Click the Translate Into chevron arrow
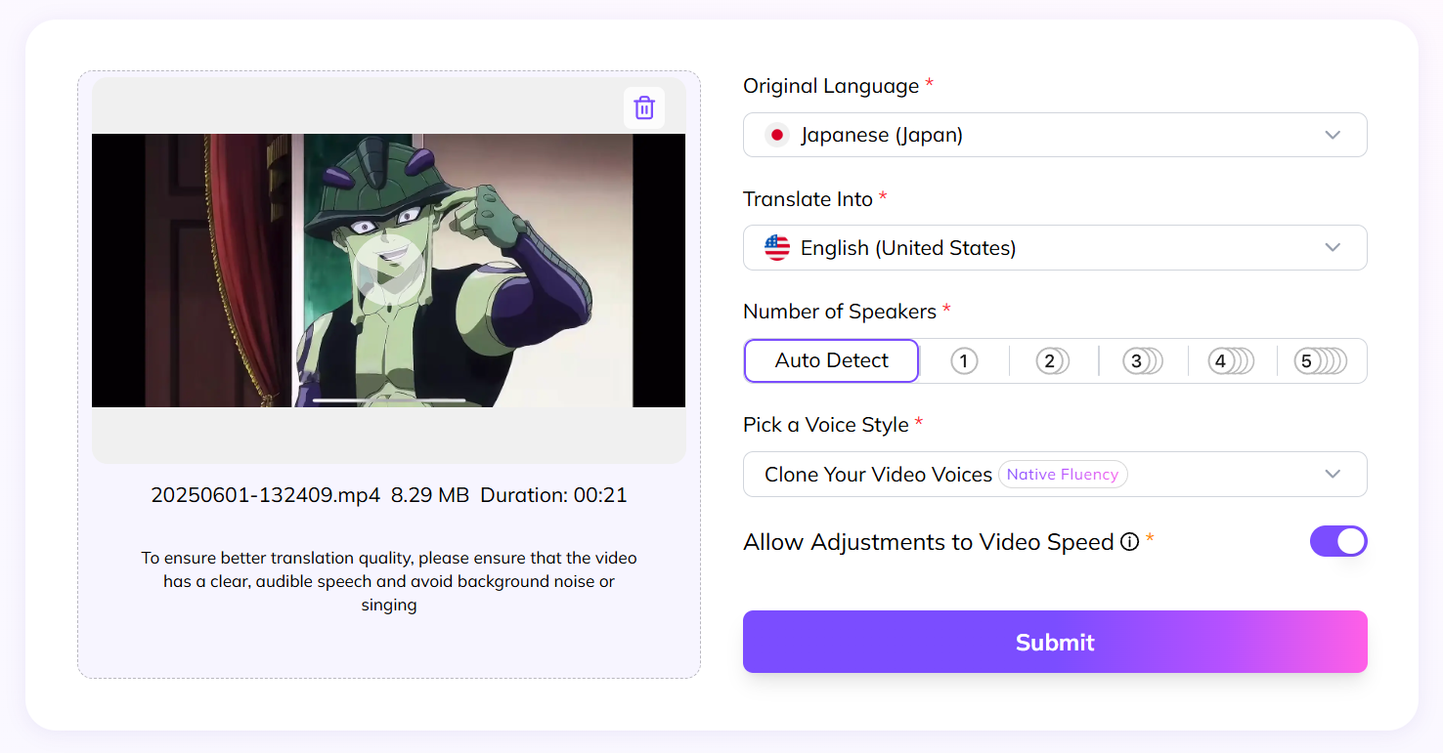 click(1333, 248)
